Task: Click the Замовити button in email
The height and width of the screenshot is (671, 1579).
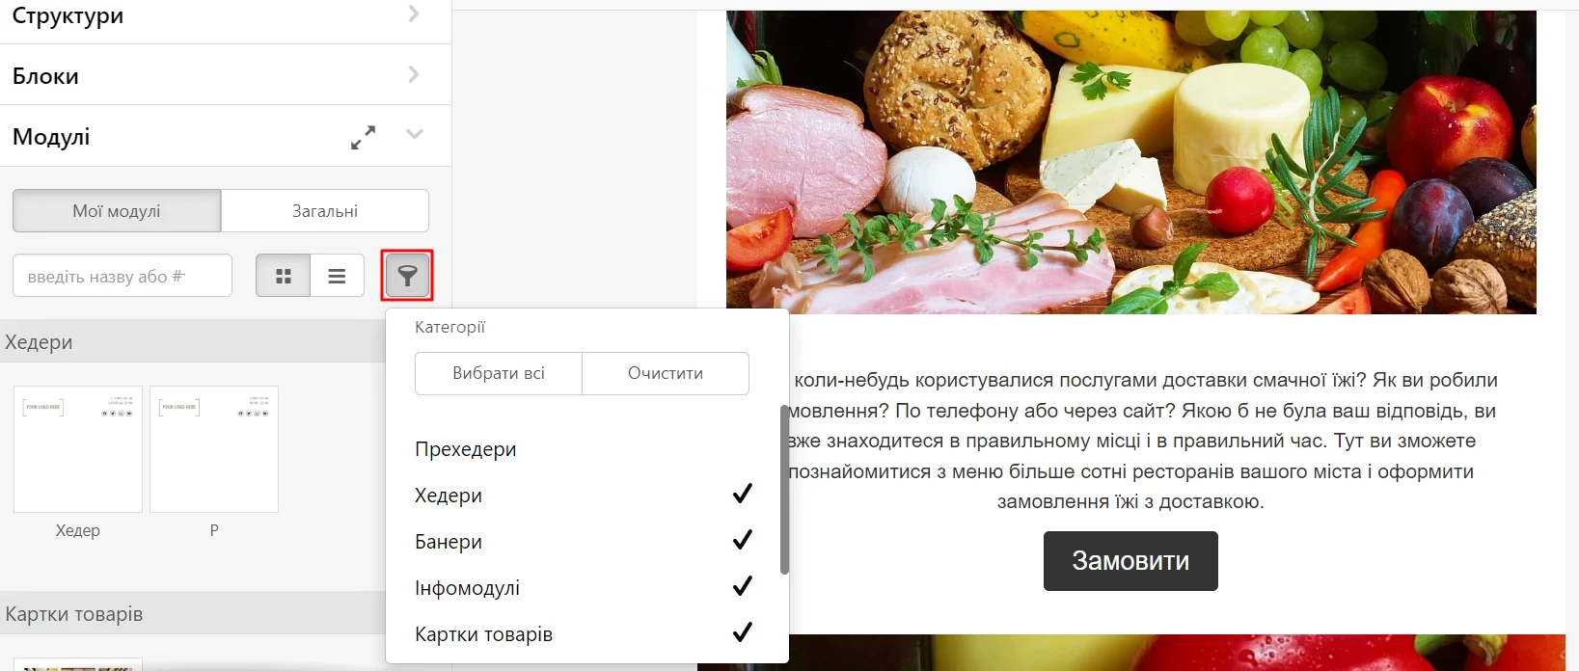Action: (1130, 561)
